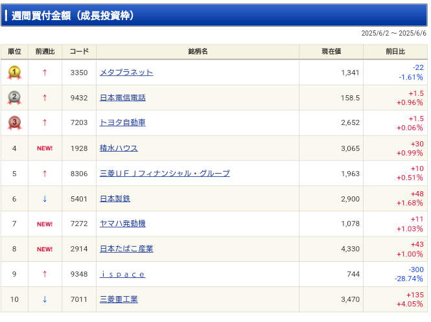Click stock code 7011
Screen dimensions: 431x322
(x=79, y=299)
